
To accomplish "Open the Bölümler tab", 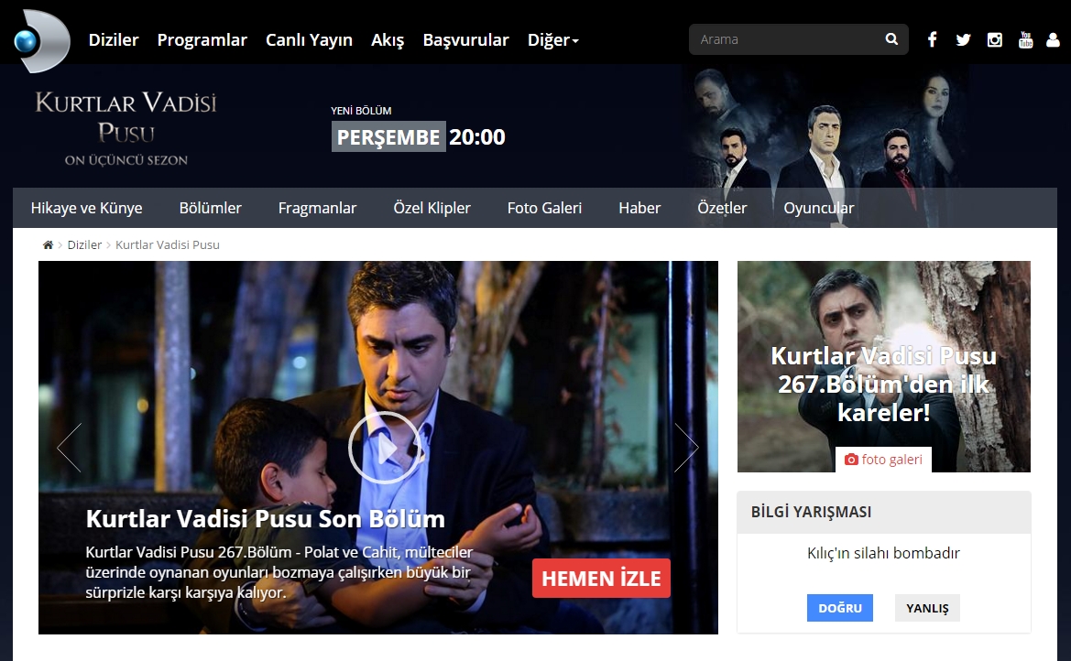I will pos(211,208).
